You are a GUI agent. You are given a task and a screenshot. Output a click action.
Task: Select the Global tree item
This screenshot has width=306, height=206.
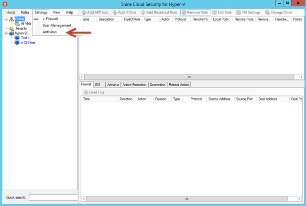pyautogui.click(x=20, y=19)
